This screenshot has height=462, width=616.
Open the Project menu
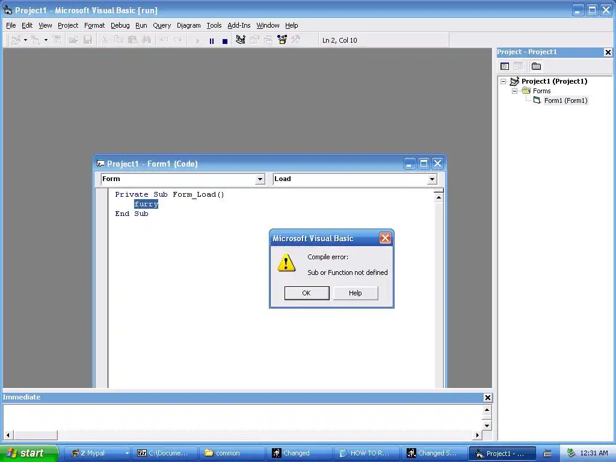[68, 25]
